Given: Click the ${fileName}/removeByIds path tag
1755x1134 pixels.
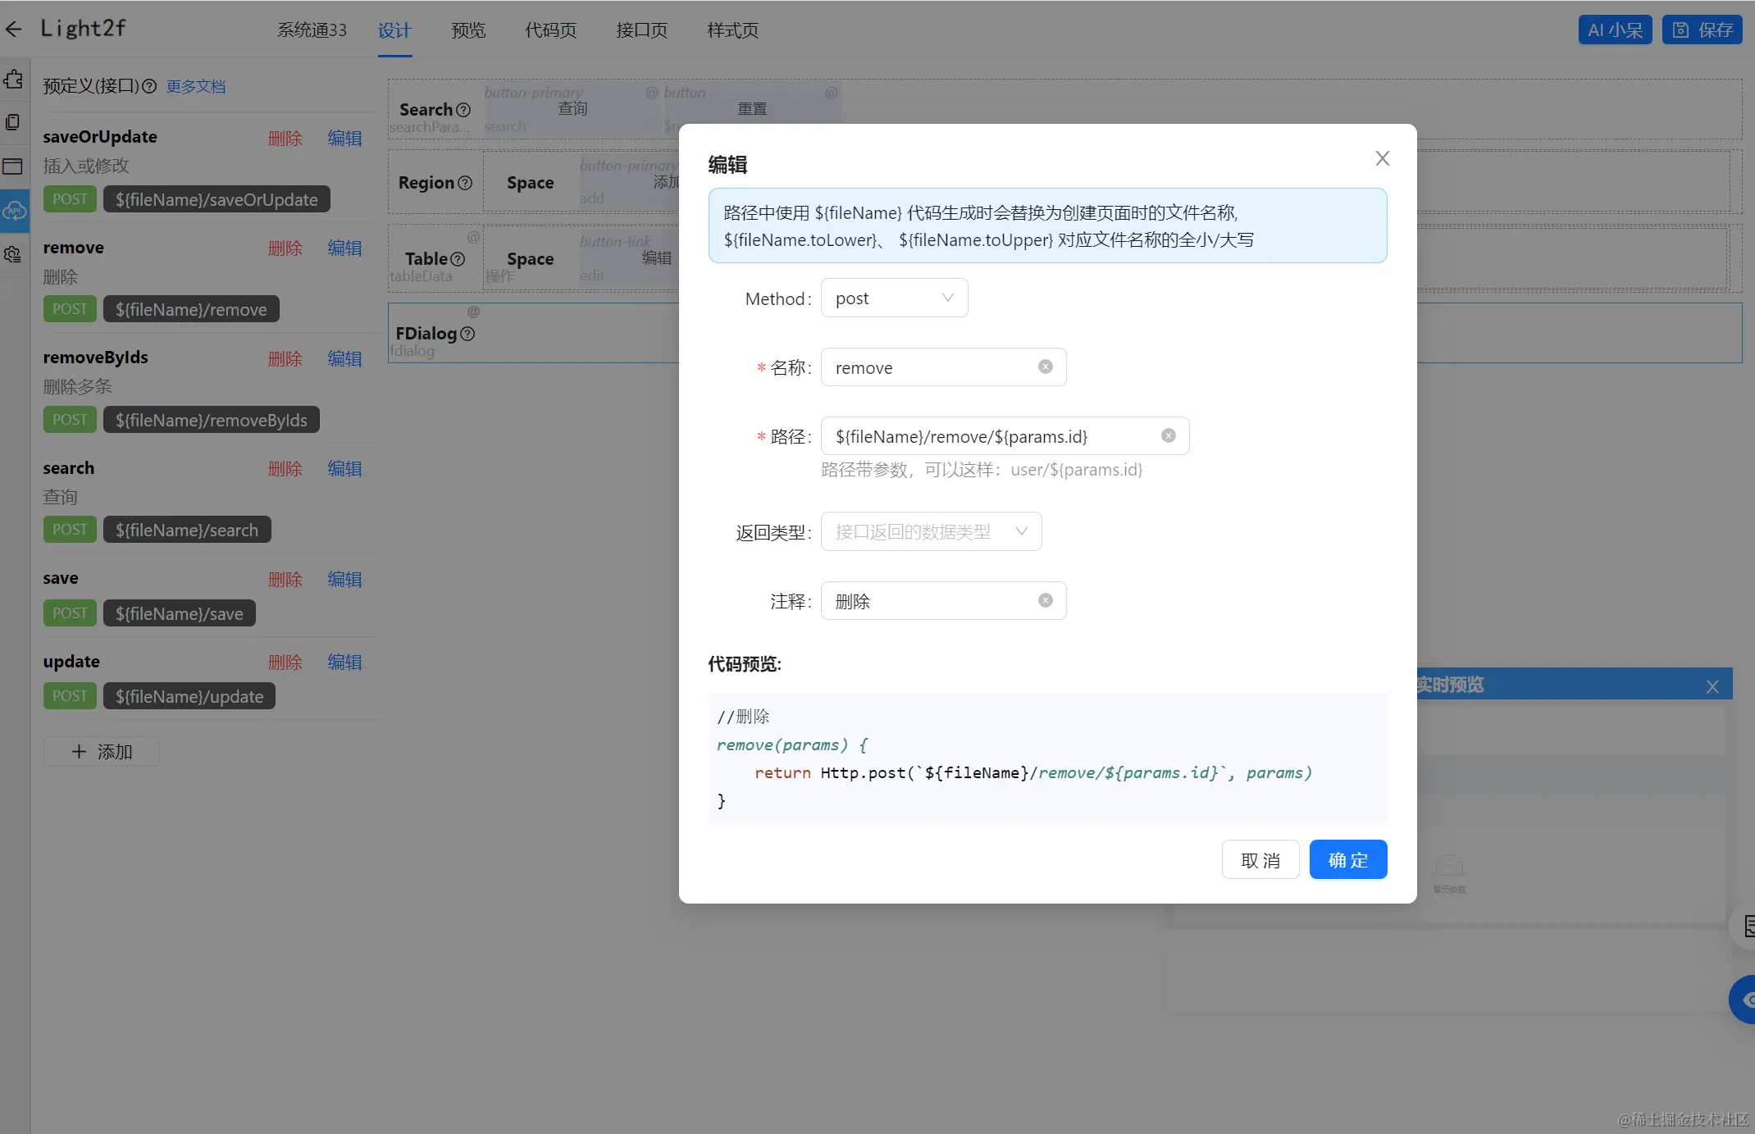Looking at the screenshot, I should [x=212, y=420].
